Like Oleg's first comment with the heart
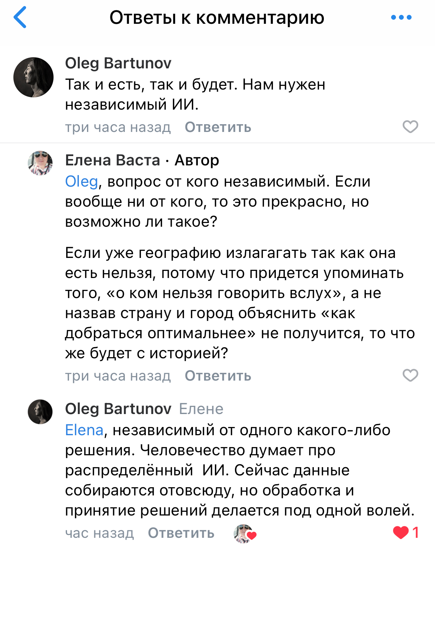The image size is (435, 627). pos(410,127)
